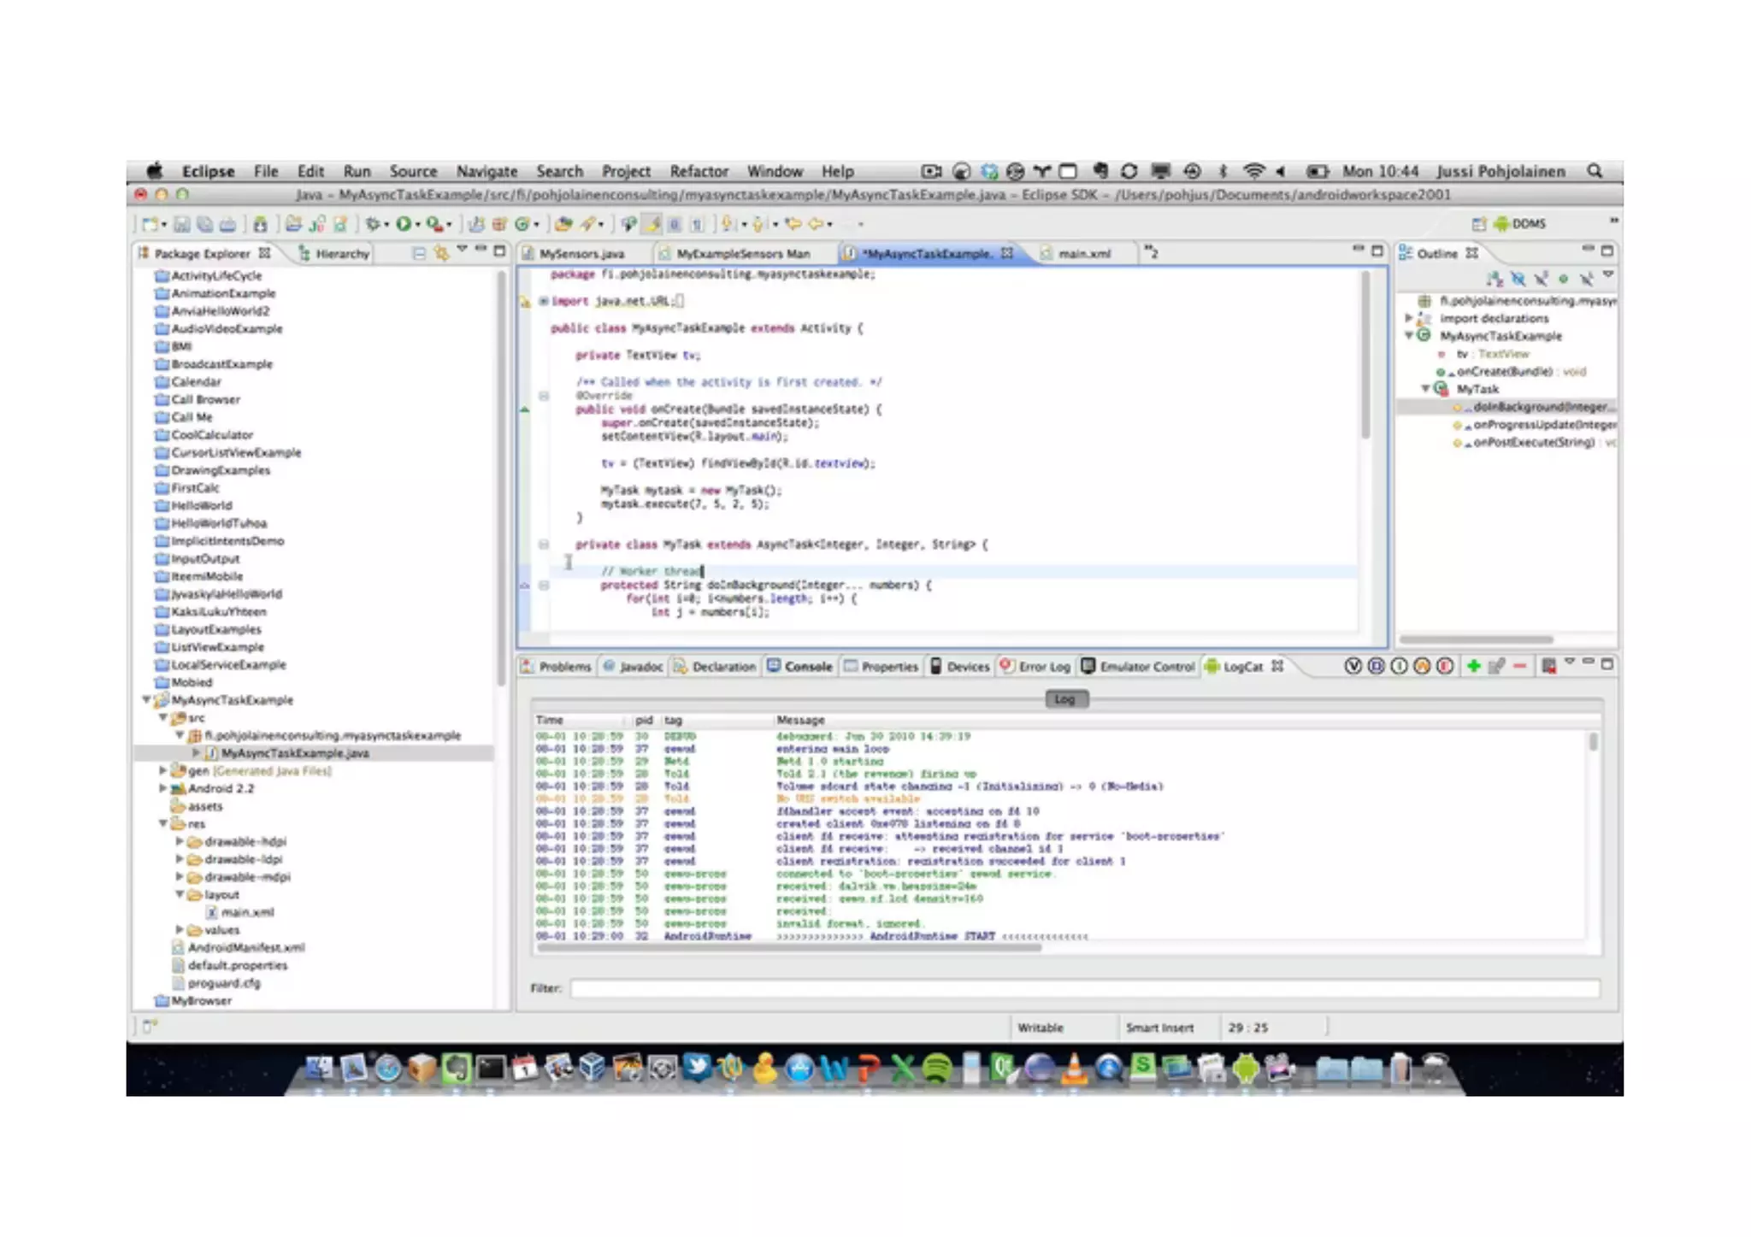Open the DDMS perspective
The image size is (1751, 1237).
[x=1519, y=224]
